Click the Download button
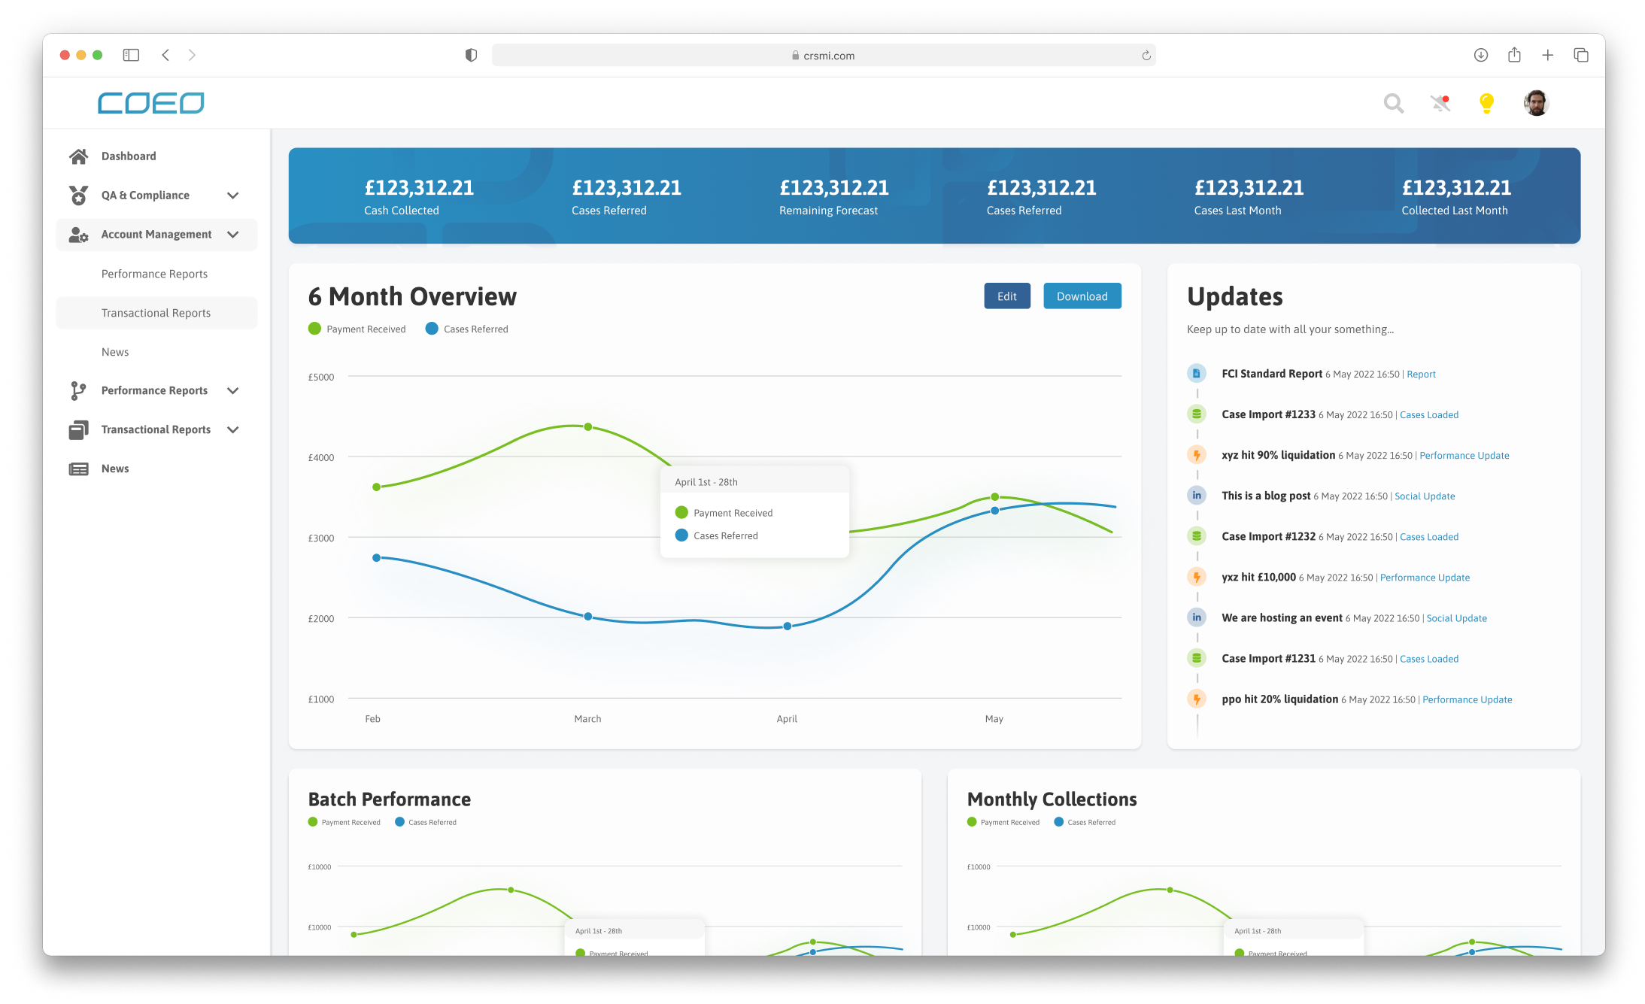The width and height of the screenshot is (1645, 1004). click(x=1082, y=296)
